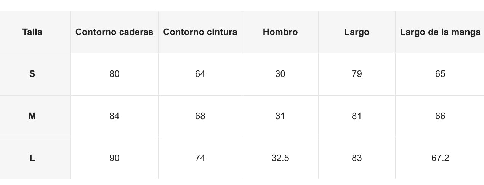Select the Contorno cintura header cell

tap(200, 32)
